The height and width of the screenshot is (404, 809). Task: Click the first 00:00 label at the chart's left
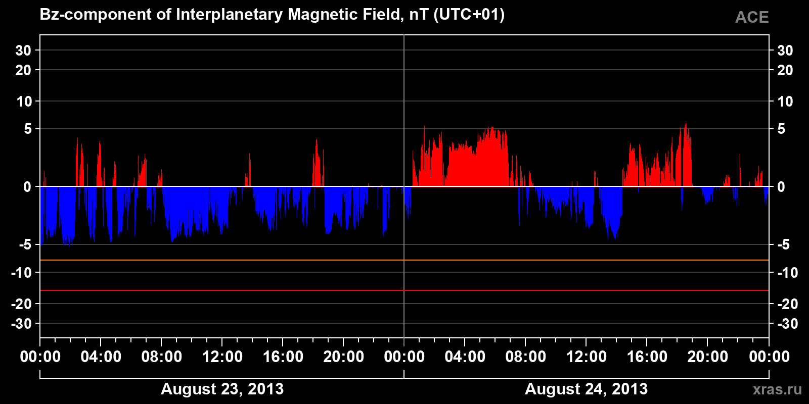point(40,357)
